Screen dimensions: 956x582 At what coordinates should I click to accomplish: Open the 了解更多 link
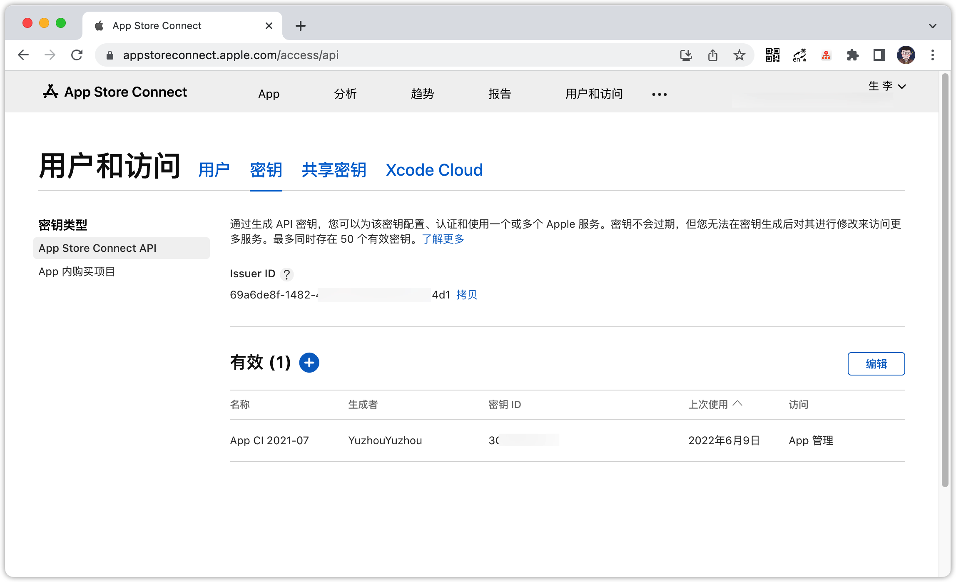tap(443, 239)
